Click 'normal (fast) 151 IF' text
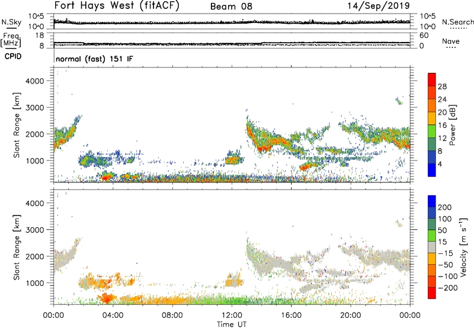The height and width of the screenshot is (328, 474). [x=94, y=59]
